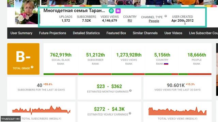Click the 90.601K video views value
This screenshot has height=122, width=218.
coord(176,85)
